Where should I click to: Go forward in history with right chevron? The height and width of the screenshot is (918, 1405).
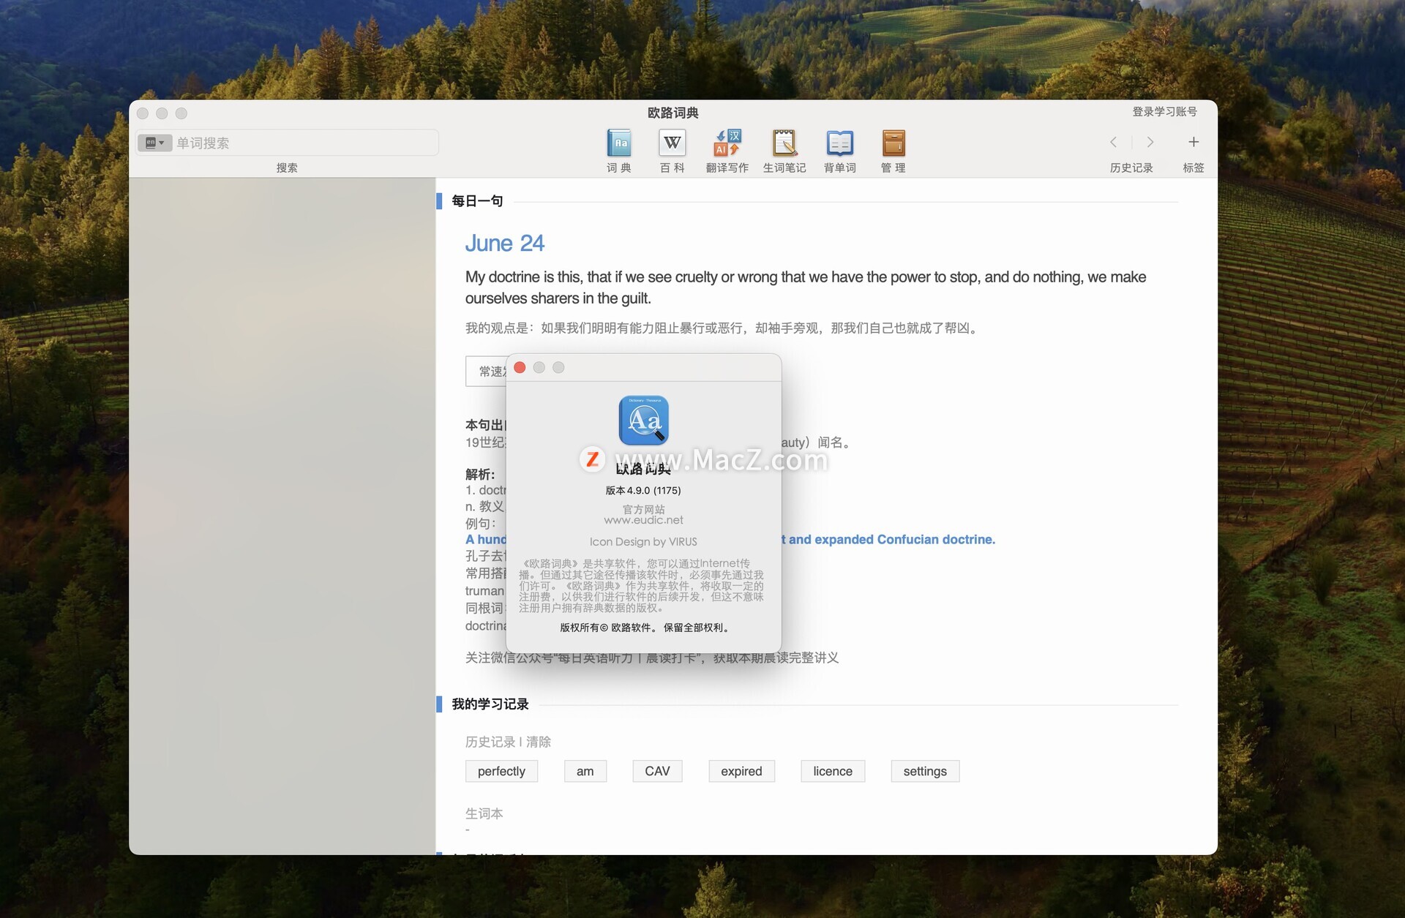click(1150, 142)
